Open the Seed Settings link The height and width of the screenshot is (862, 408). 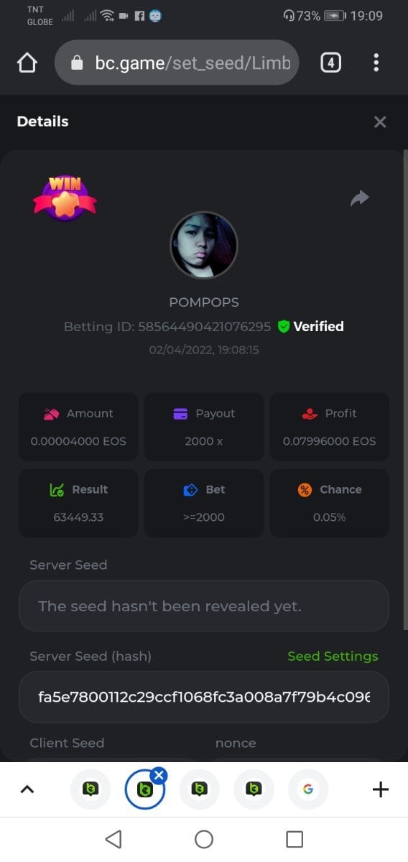pyautogui.click(x=333, y=656)
